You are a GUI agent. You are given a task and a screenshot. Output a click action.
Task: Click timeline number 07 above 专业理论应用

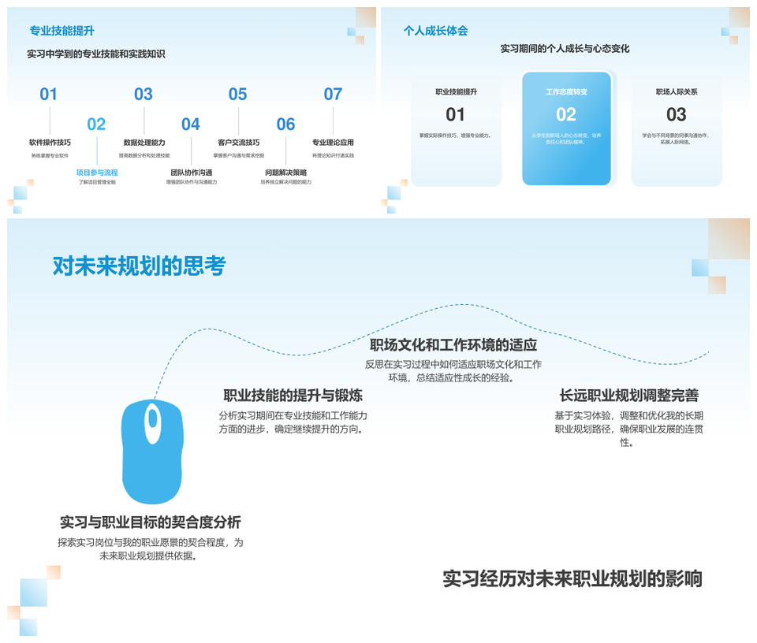pos(333,95)
